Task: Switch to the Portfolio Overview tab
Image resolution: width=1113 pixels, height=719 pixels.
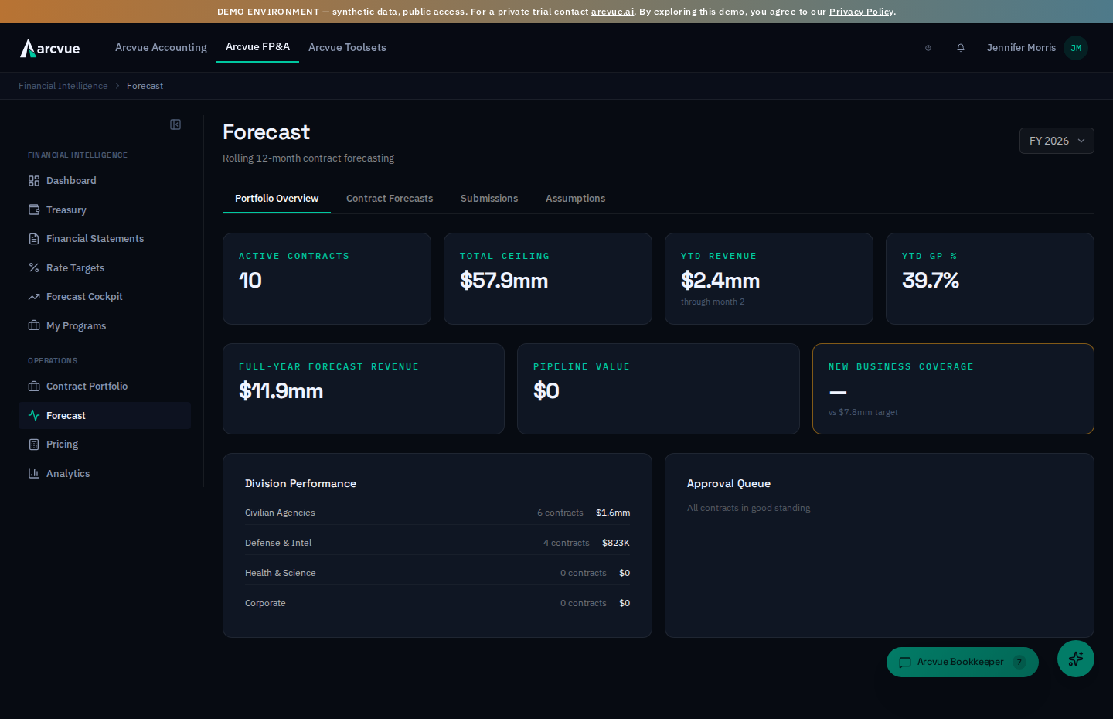Action: pyautogui.click(x=277, y=199)
